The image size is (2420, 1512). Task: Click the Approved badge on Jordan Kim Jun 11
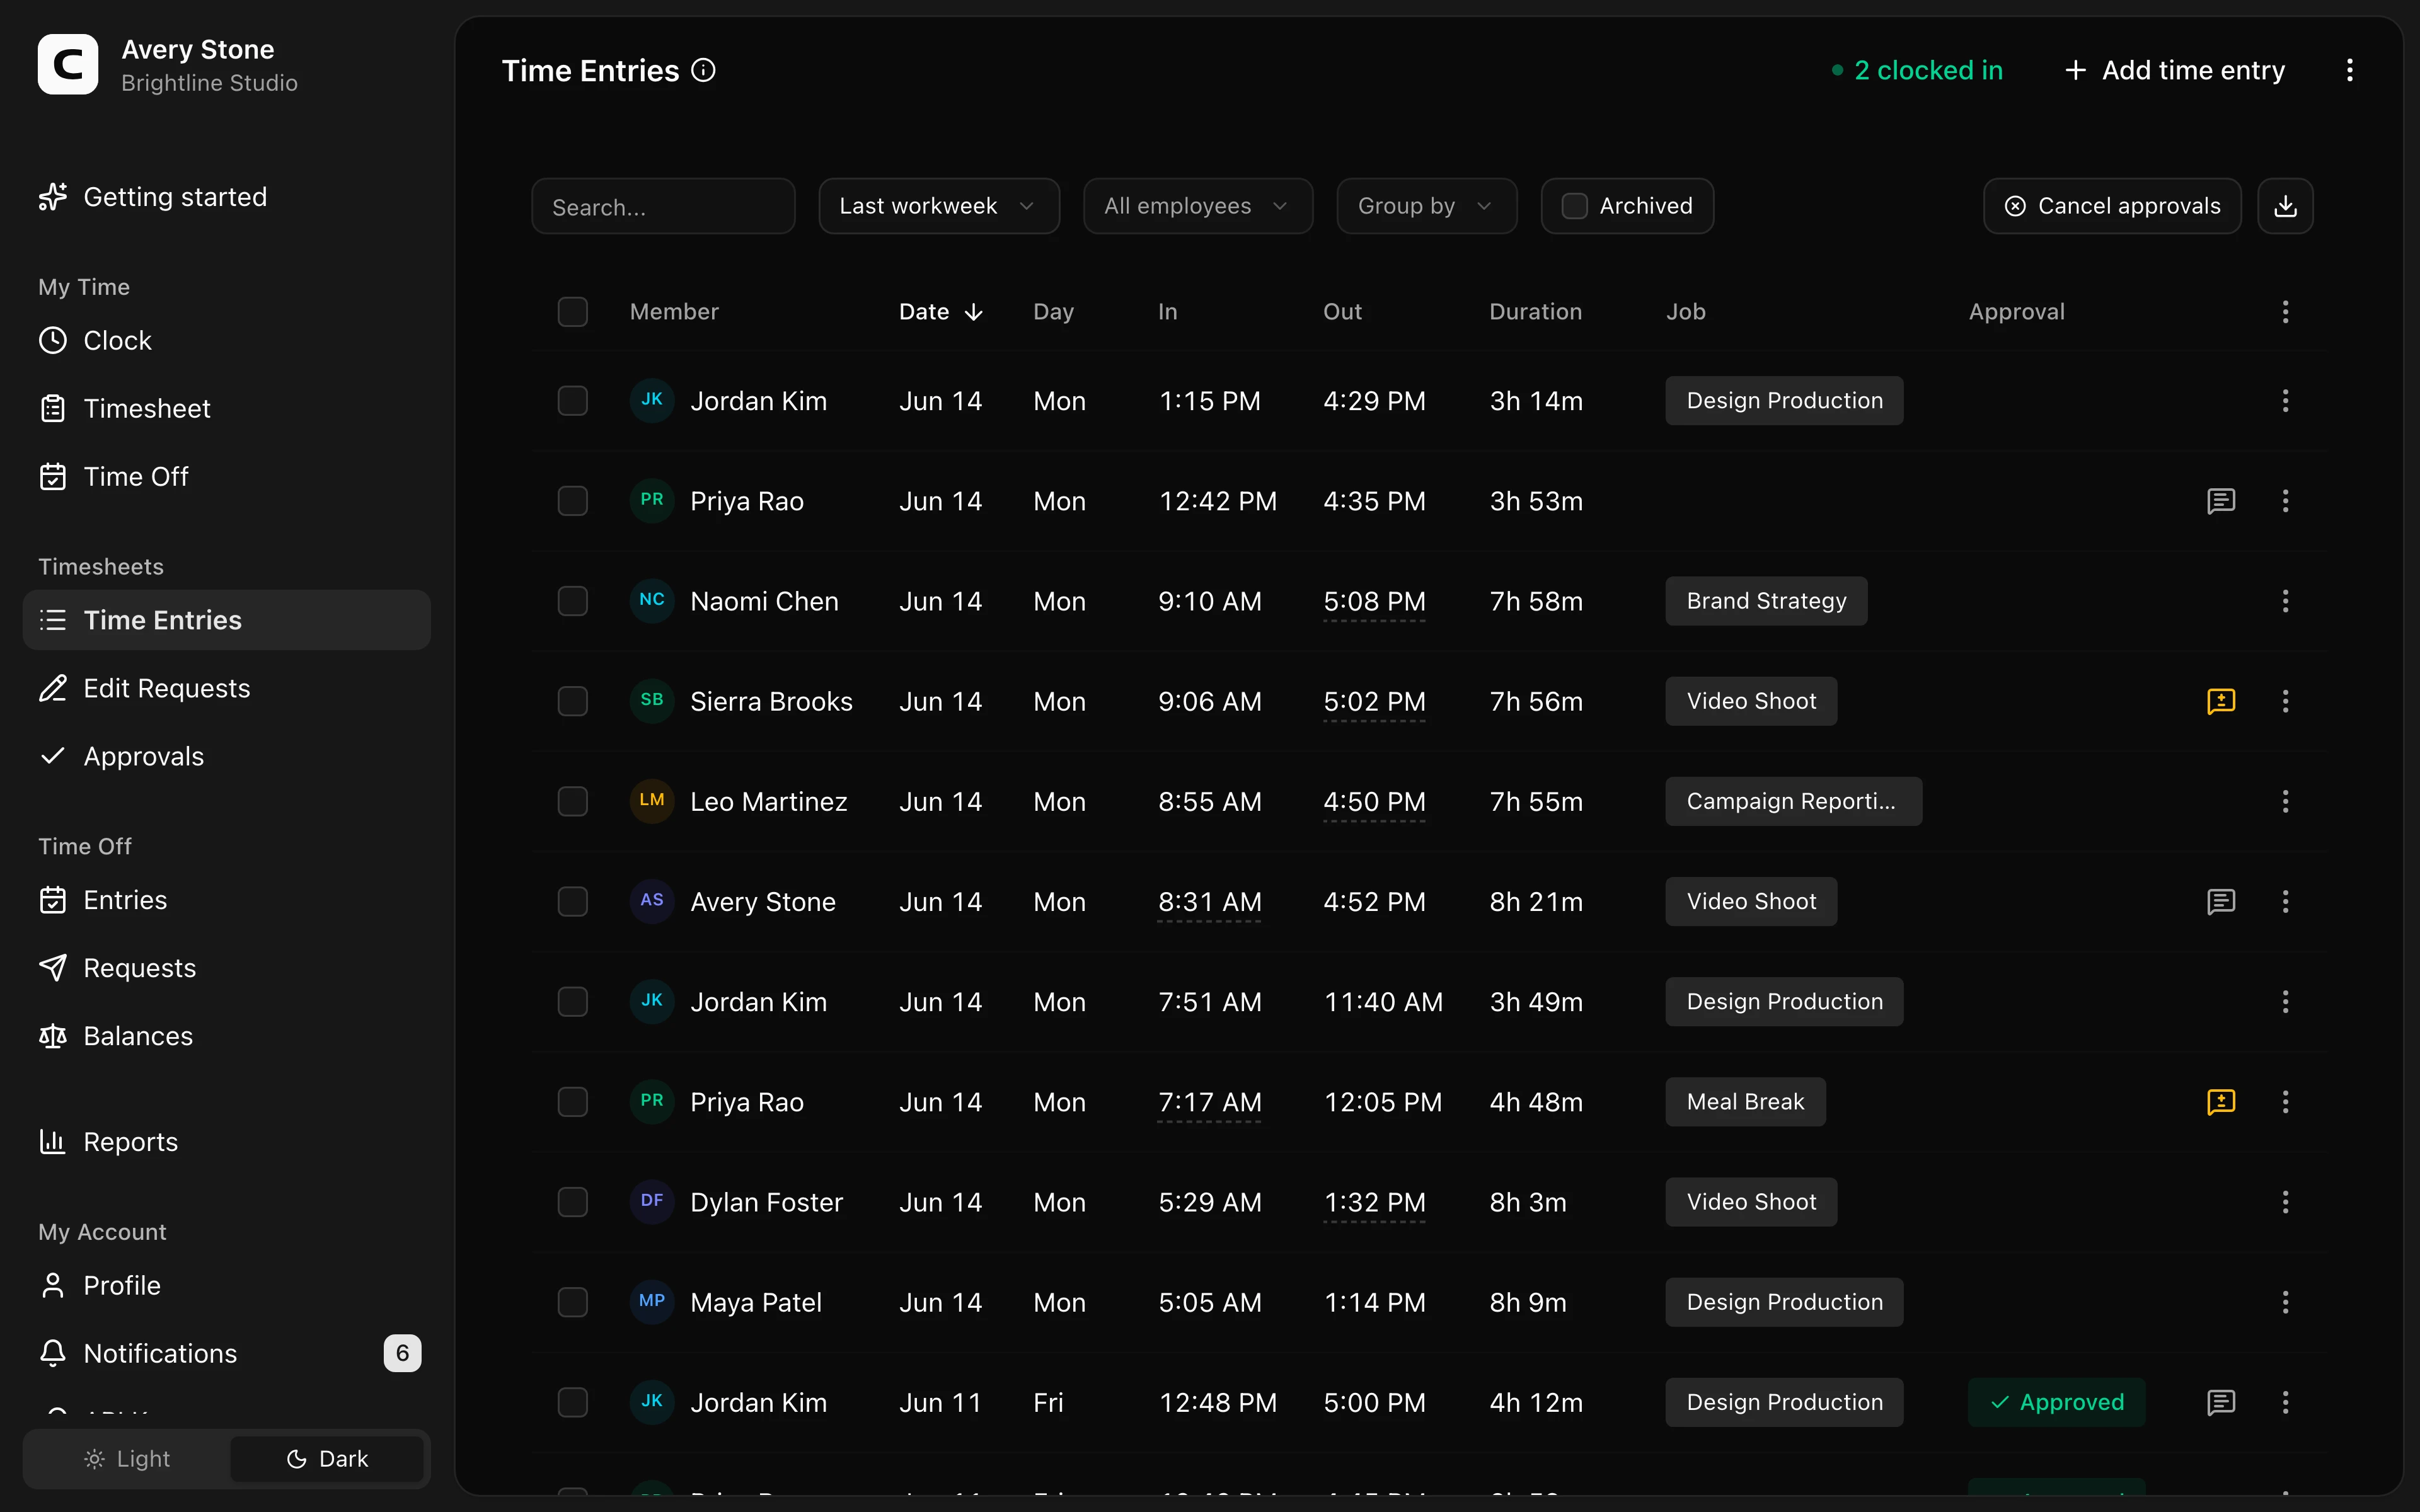coord(2056,1402)
